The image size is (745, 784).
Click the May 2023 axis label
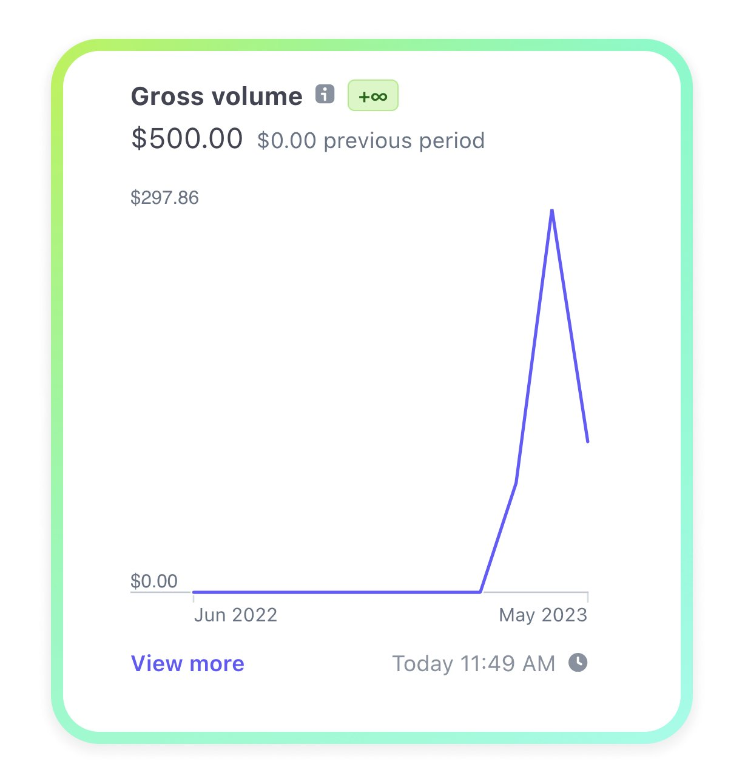543,615
